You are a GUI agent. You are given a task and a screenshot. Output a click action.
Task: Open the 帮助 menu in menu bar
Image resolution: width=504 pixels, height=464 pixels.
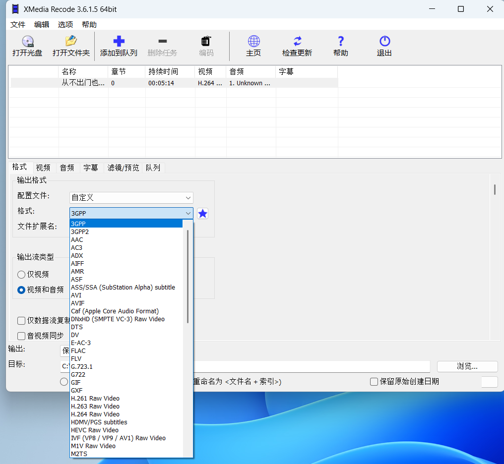tap(89, 25)
